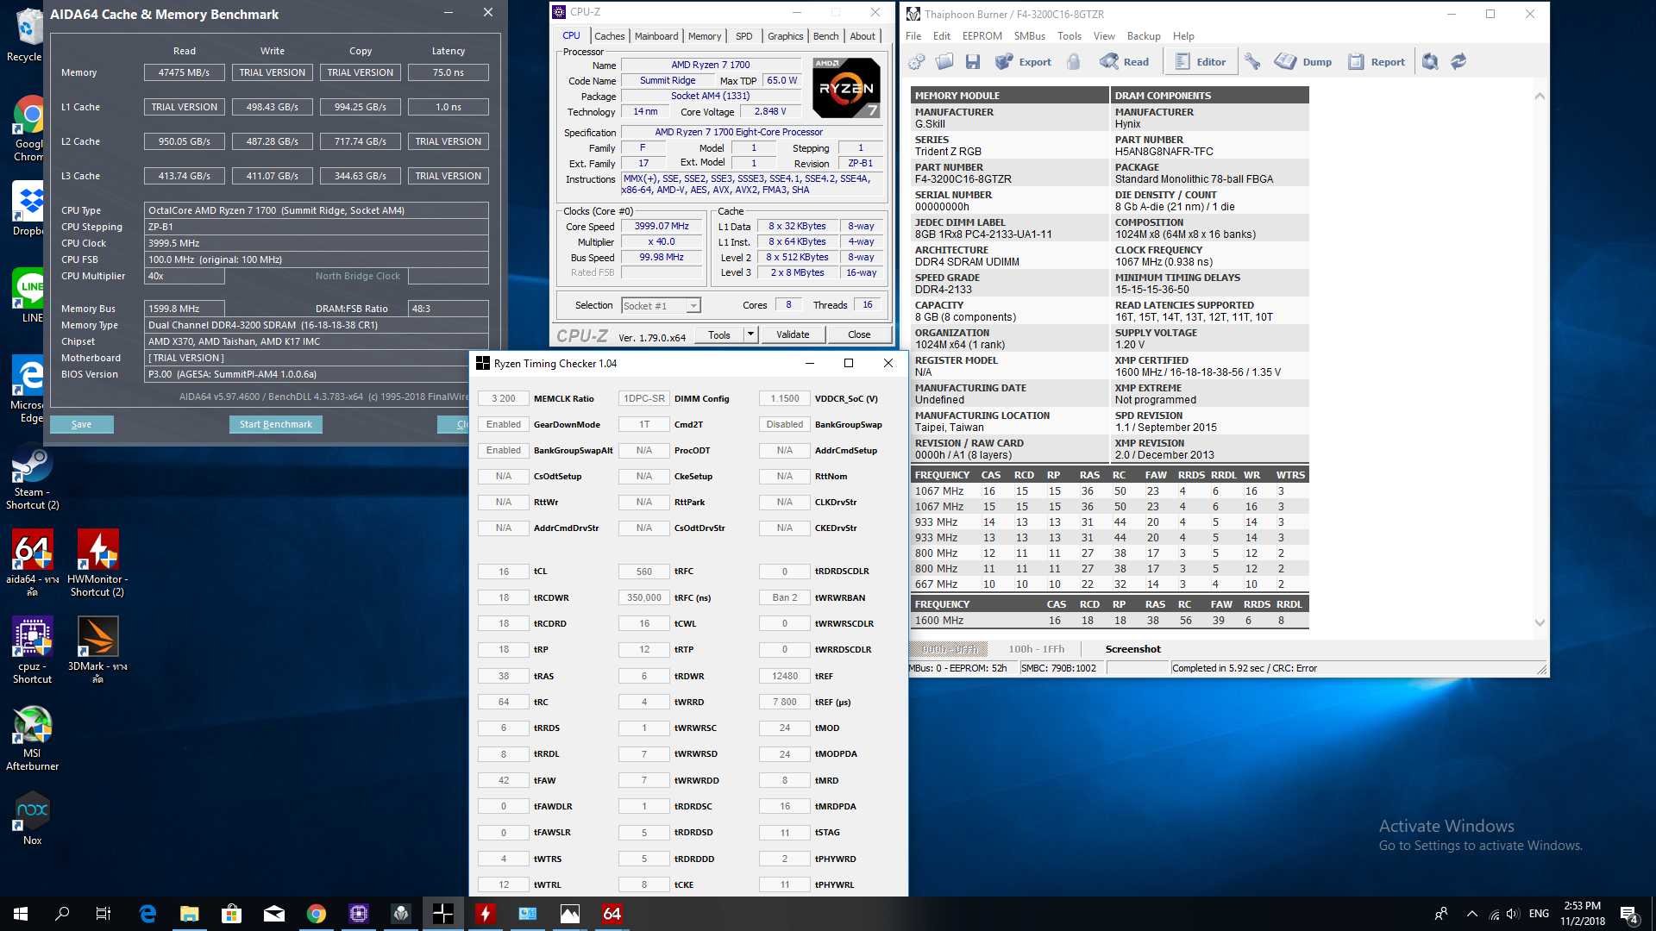
Task: Select the cpuz shortcut desktop icon
Action: [x=32, y=651]
